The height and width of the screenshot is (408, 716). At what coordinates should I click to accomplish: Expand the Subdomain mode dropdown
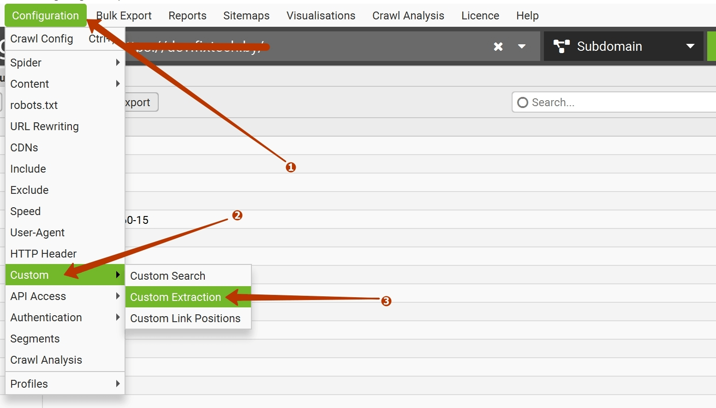pos(690,47)
